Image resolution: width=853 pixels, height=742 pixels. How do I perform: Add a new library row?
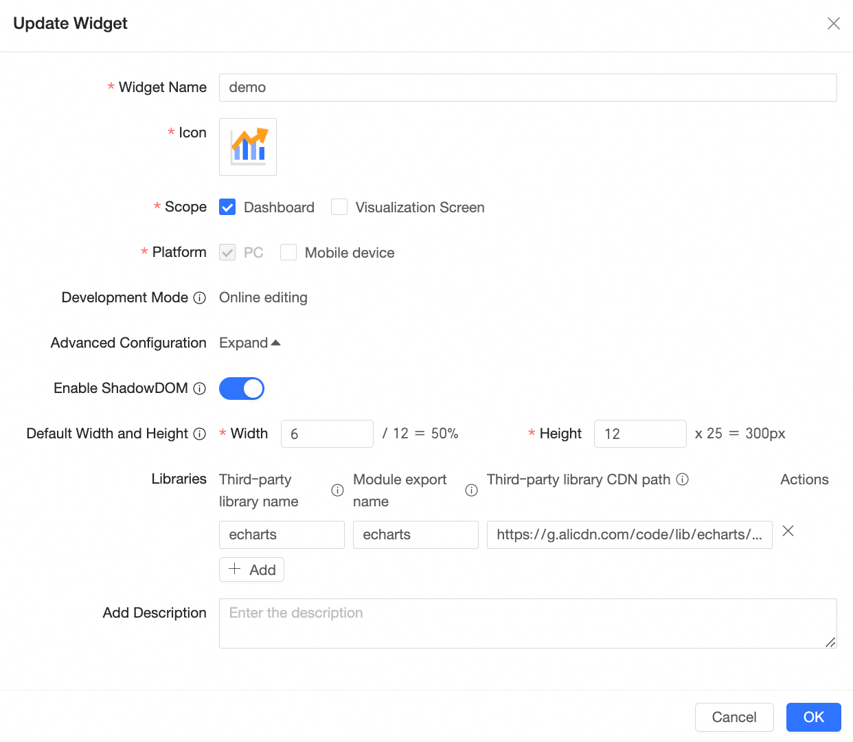(252, 570)
